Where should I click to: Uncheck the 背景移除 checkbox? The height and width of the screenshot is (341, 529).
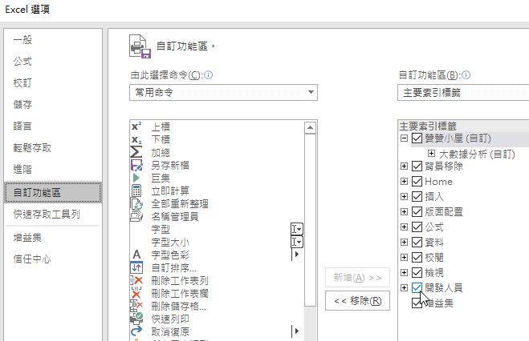pos(417,166)
